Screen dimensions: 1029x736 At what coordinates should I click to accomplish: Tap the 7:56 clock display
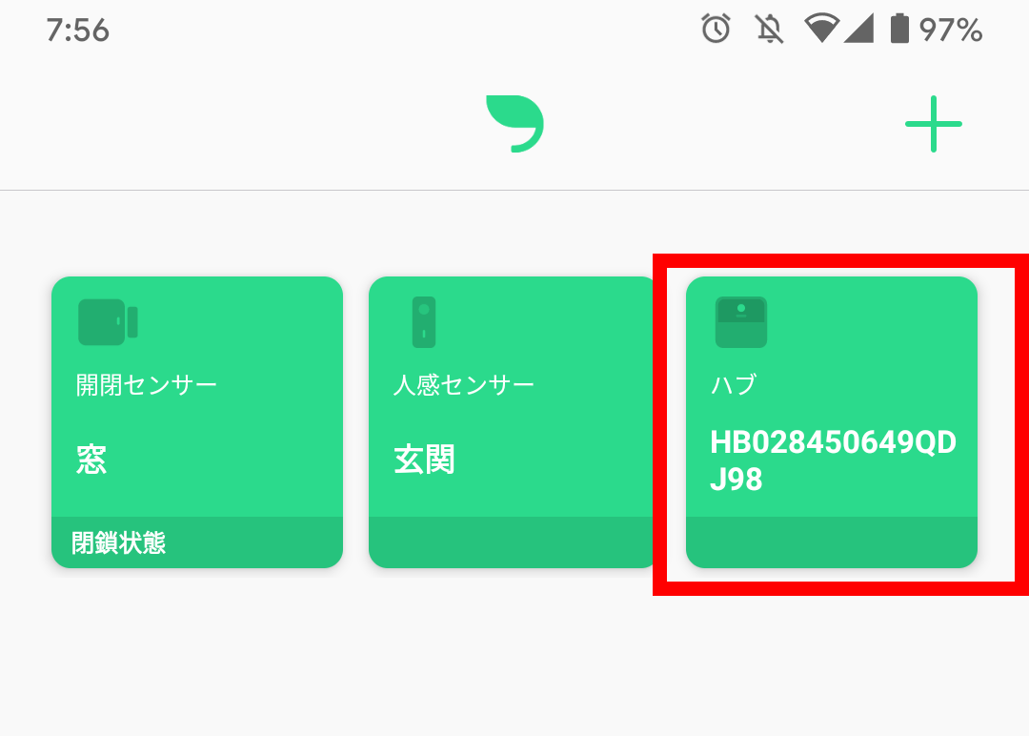click(77, 31)
